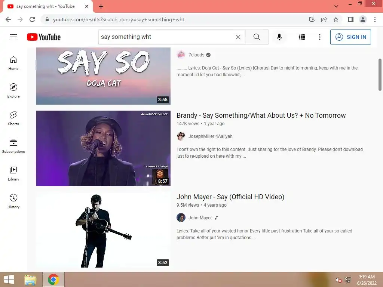
Task: Visit the 7clouds channel
Action: (196, 55)
